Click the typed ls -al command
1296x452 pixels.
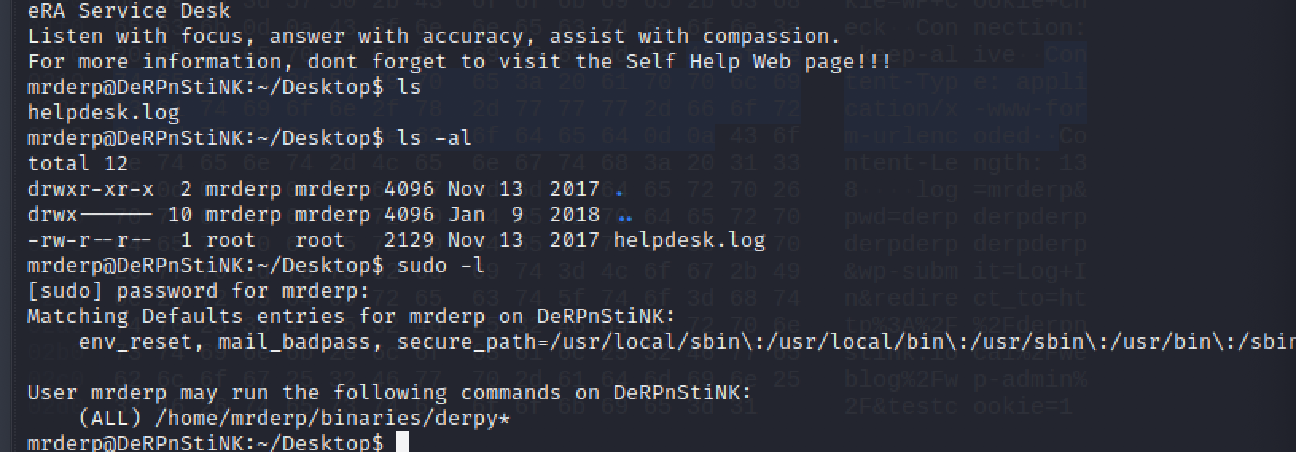434,138
